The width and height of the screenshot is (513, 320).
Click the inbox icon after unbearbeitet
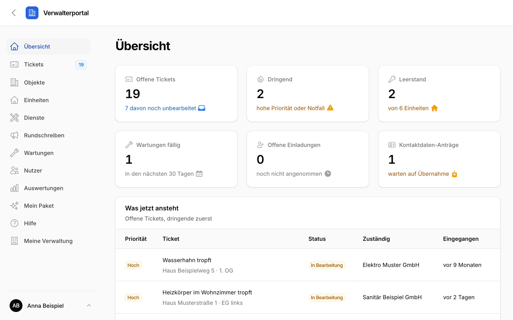pyautogui.click(x=202, y=108)
